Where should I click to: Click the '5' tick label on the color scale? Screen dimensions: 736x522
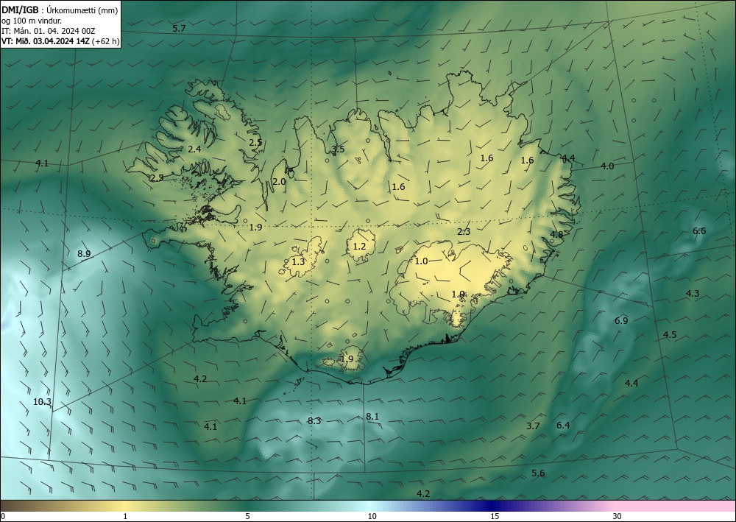point(247,517)
